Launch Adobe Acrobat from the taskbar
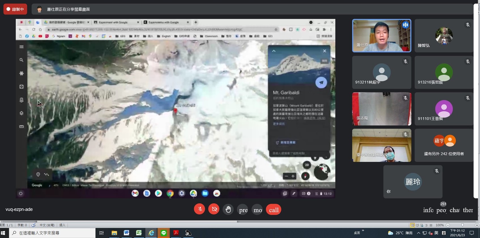This screenshot has height=238, width=480. (176, 233)
